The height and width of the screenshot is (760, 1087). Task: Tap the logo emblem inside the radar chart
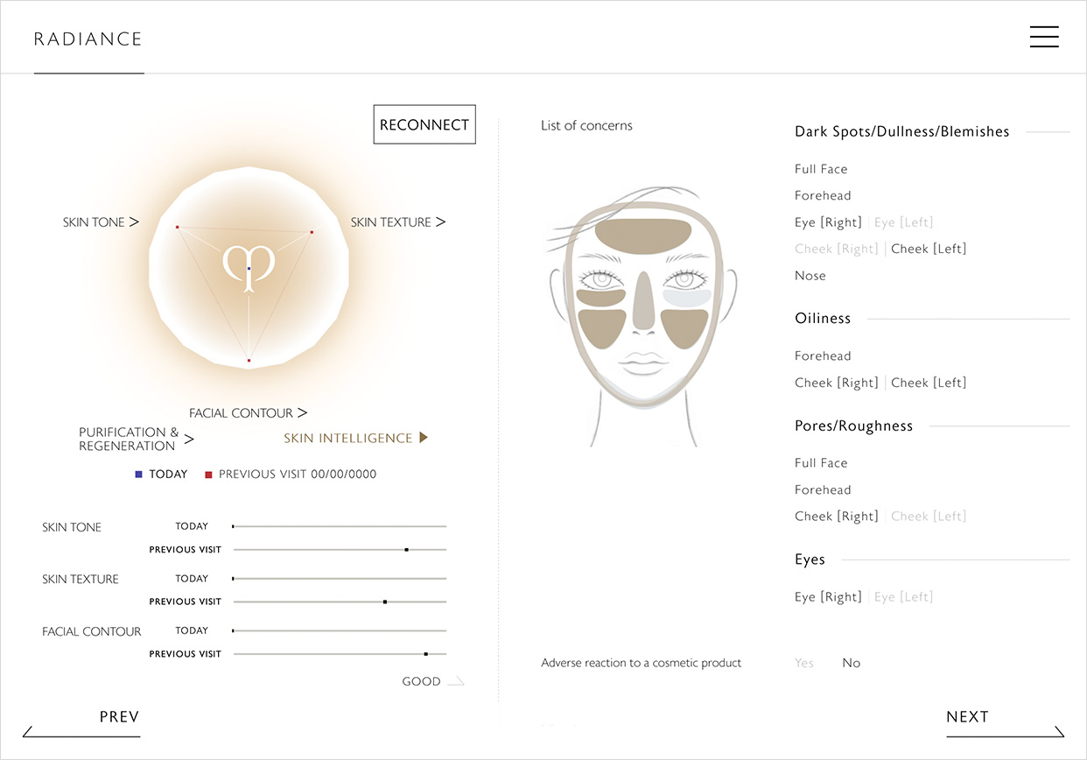click(249, 267)
